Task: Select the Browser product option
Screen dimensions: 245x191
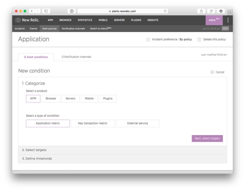Action: coord(51,98)
